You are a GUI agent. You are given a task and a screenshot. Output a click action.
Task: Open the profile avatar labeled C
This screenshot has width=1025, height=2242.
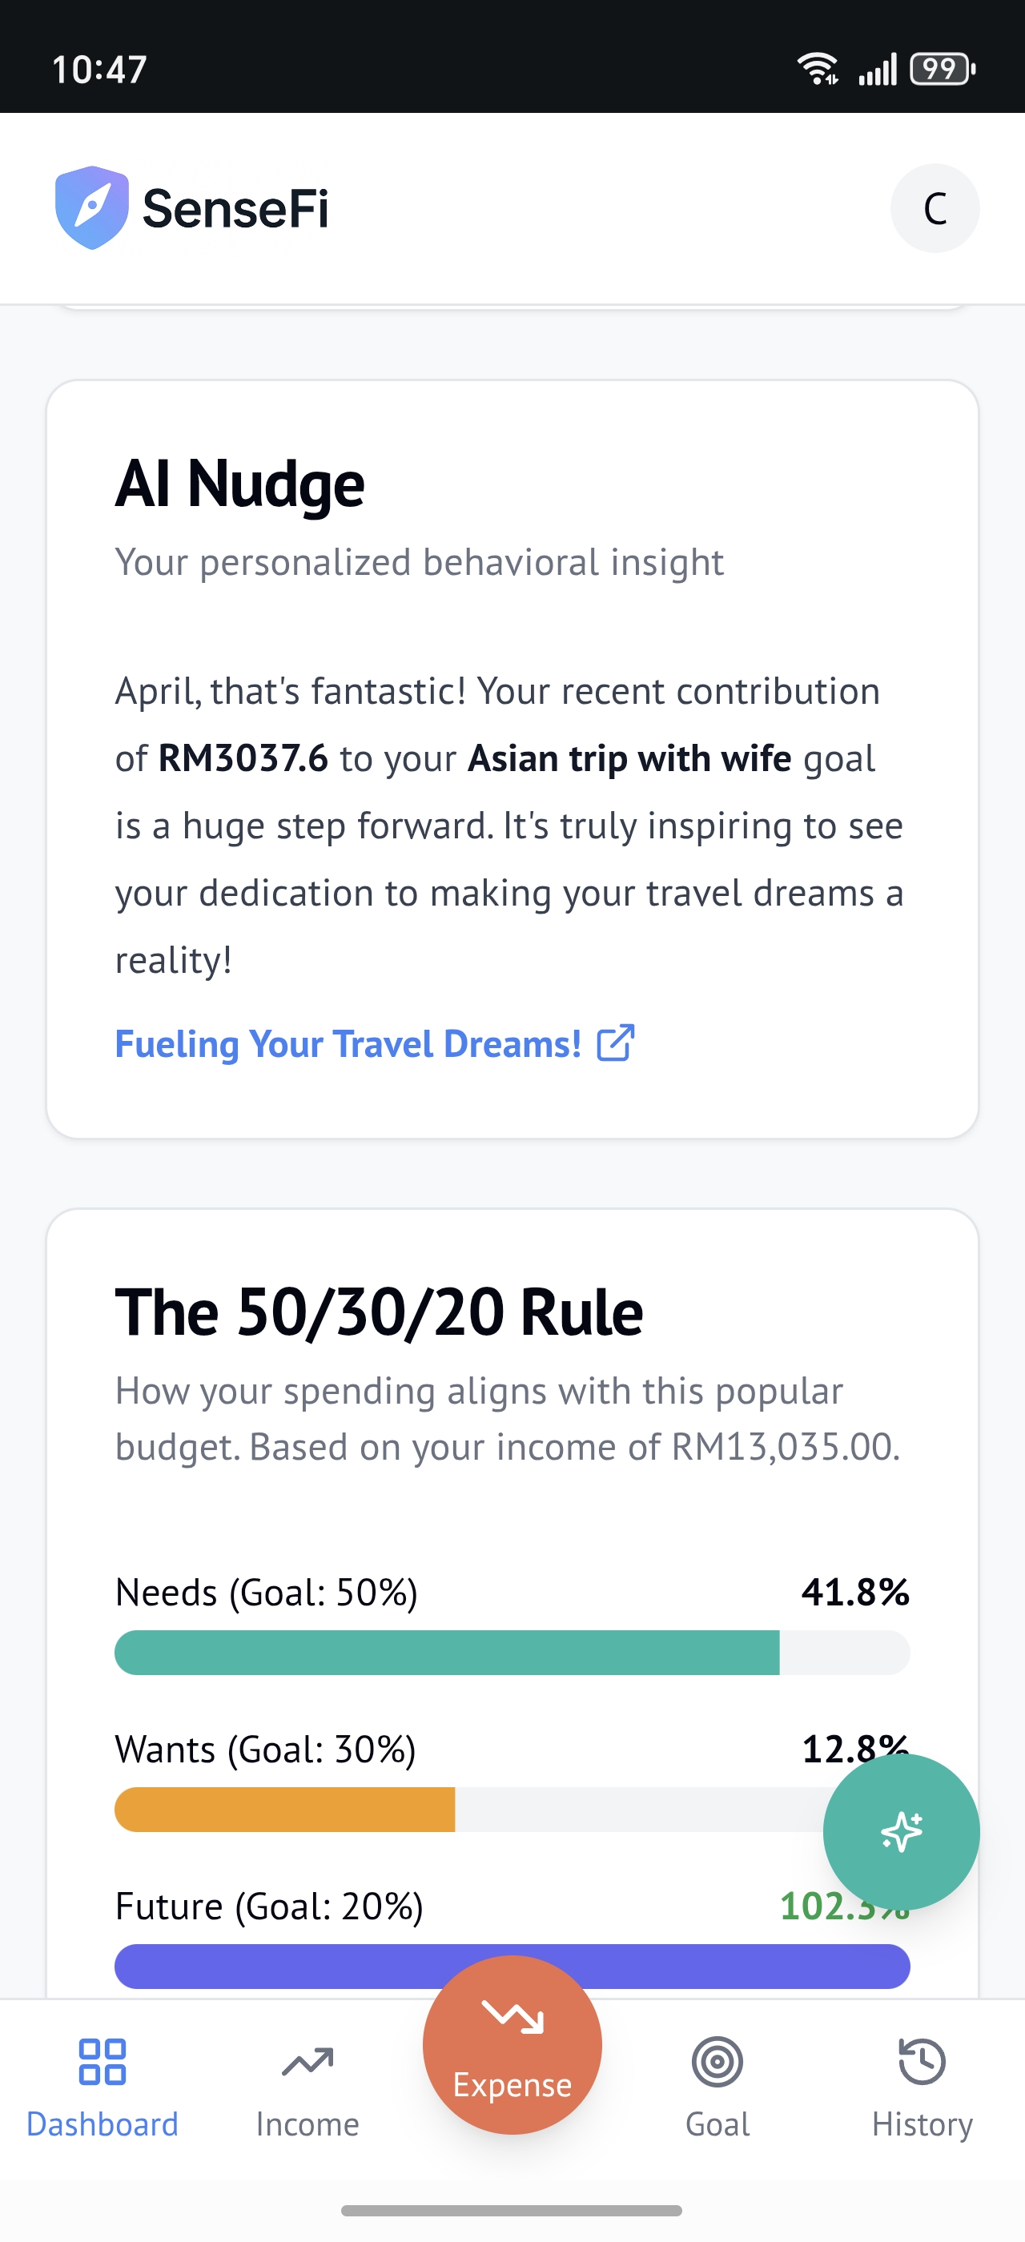tap(935, 209)
